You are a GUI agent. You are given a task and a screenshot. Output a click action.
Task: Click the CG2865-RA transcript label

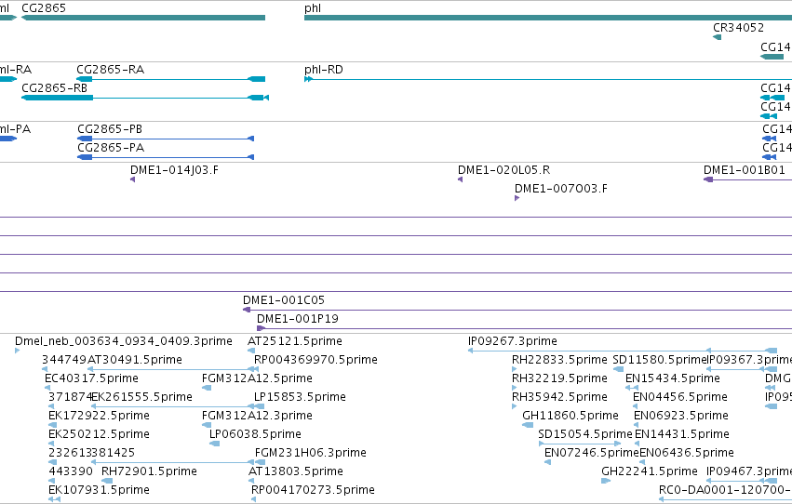(x=110, y=69)
